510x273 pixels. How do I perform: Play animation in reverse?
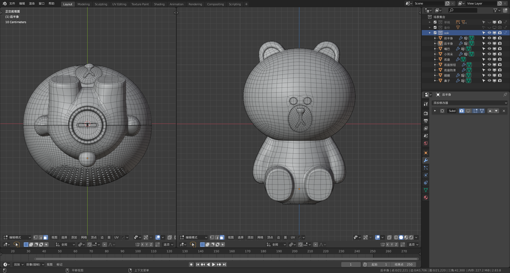coord(208,264)
